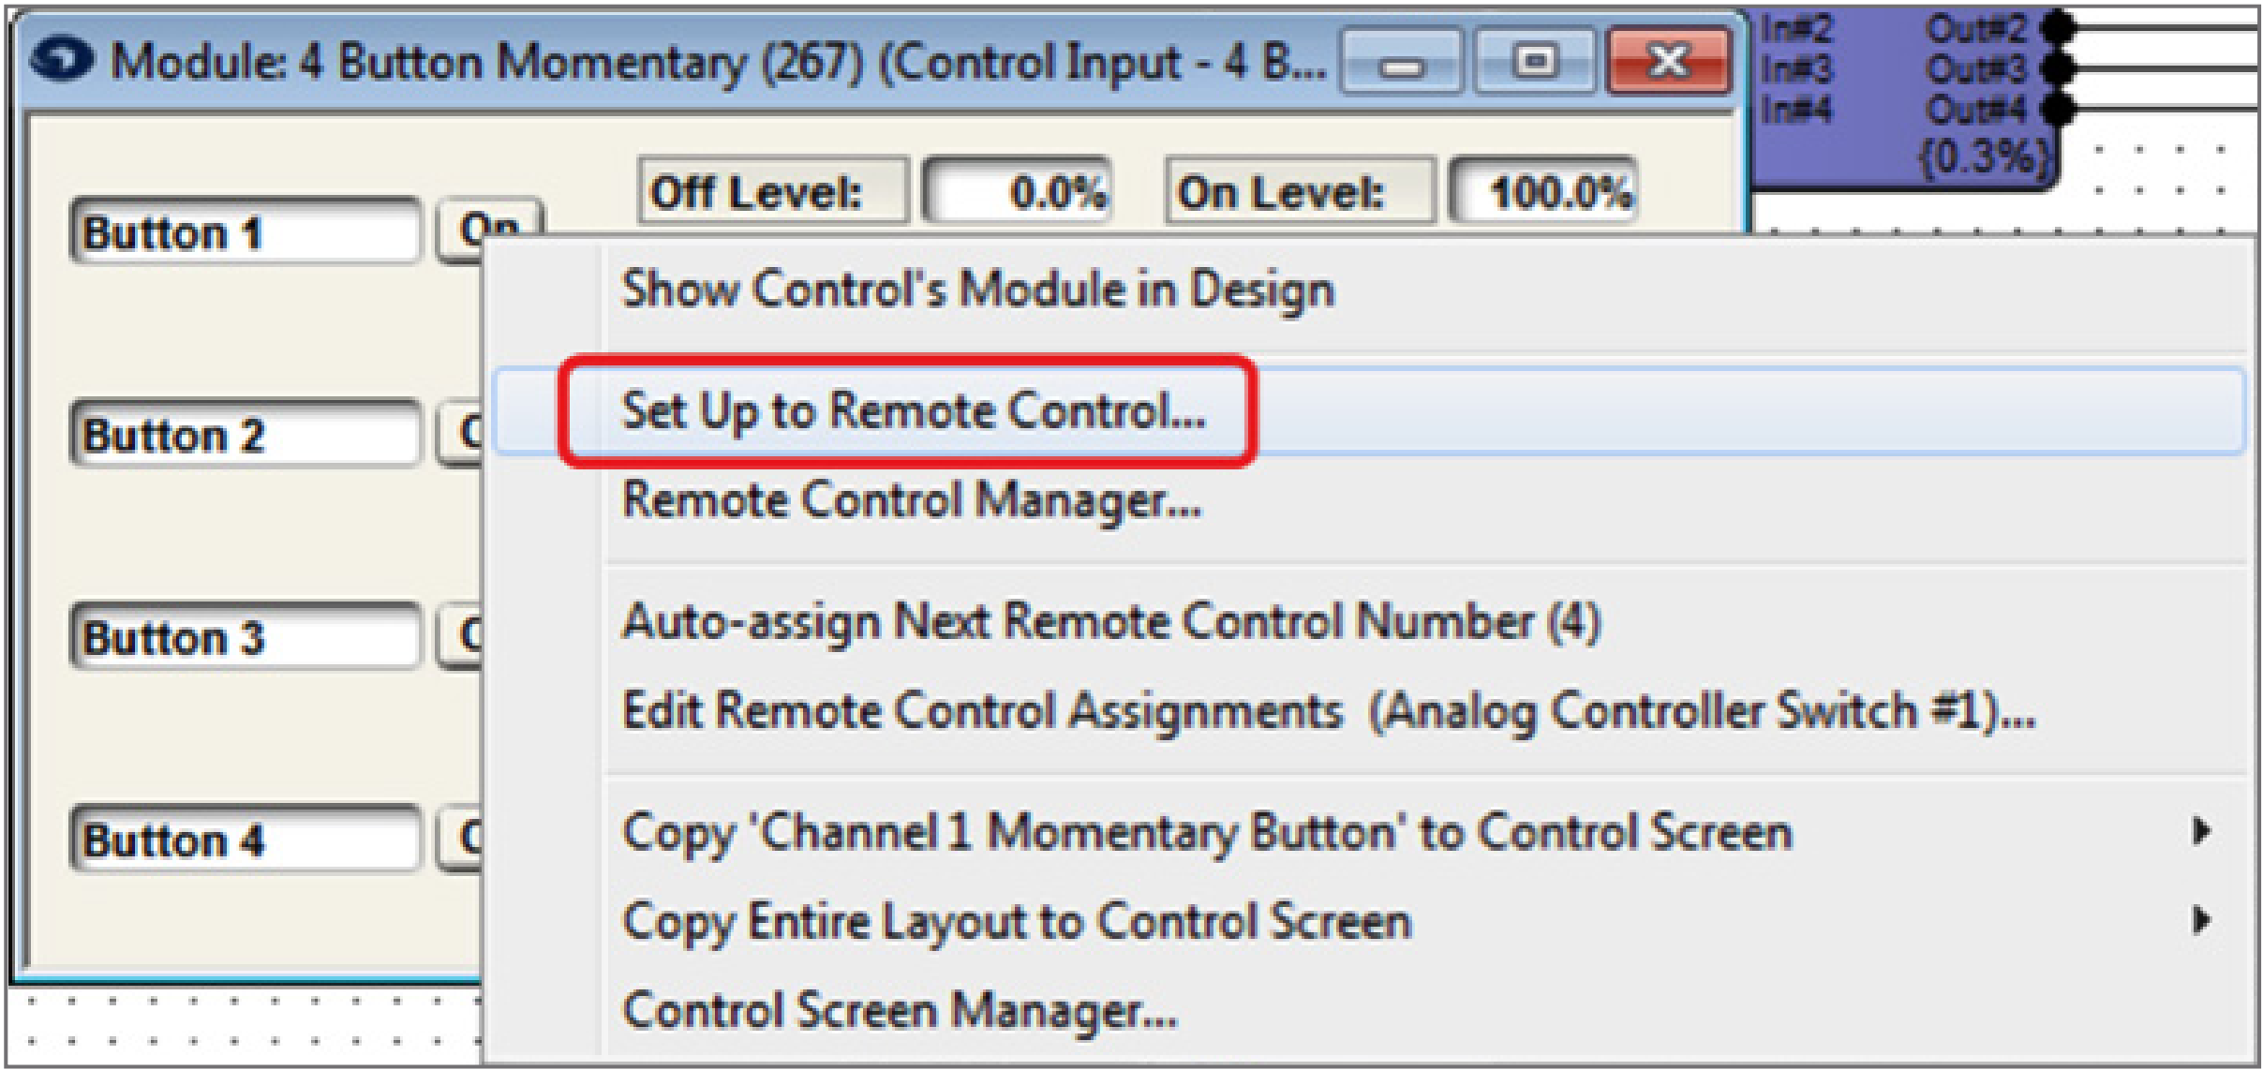Click the module window eye icon
This screenshot has height=1070, width=2263.
click(x=62, y=60)
